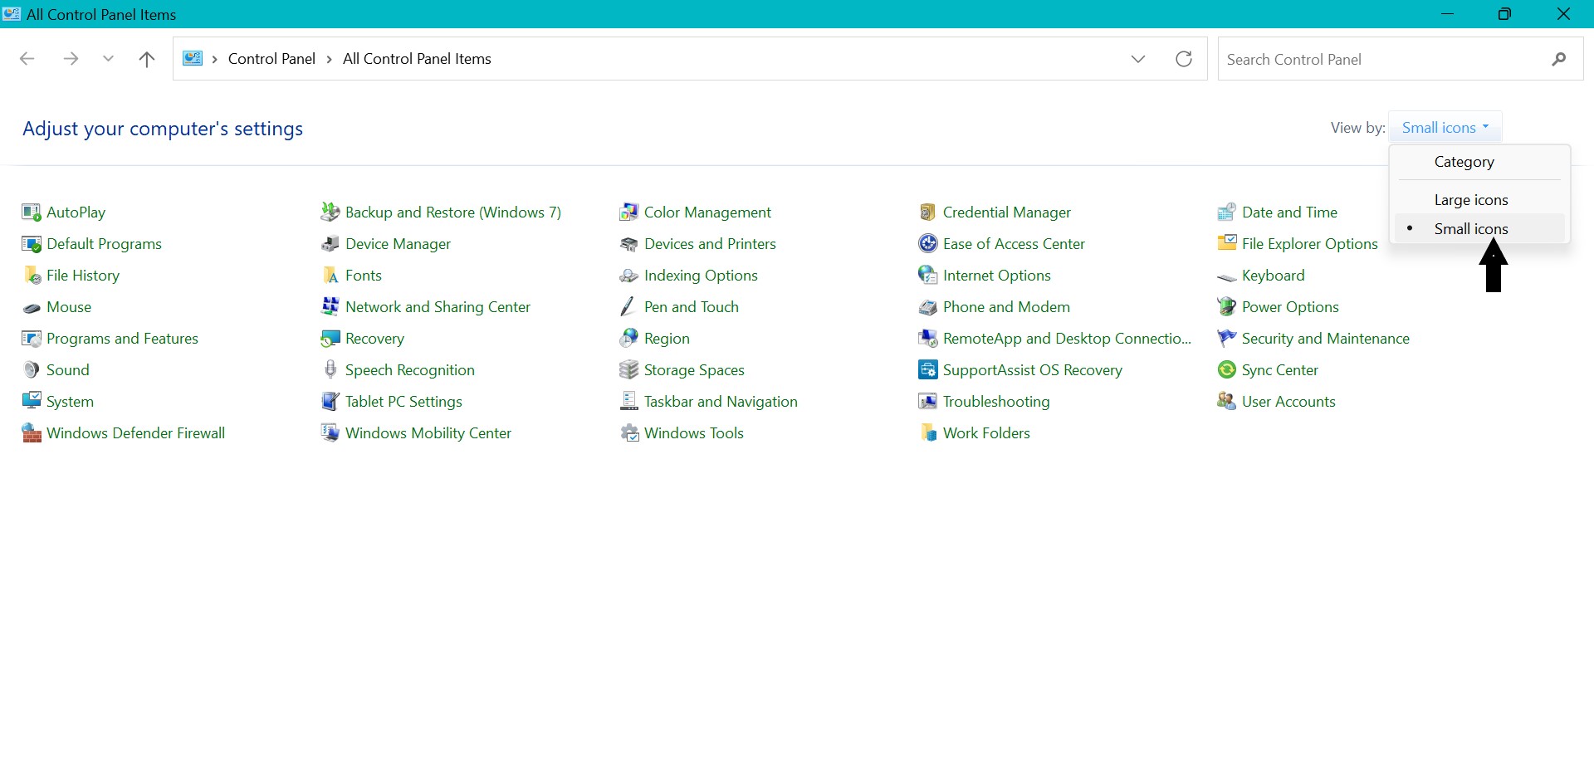This screenshot has height=762, width=1594.
Task: Click the Troubleshooting icon
Action: click(x=928, y=402)
